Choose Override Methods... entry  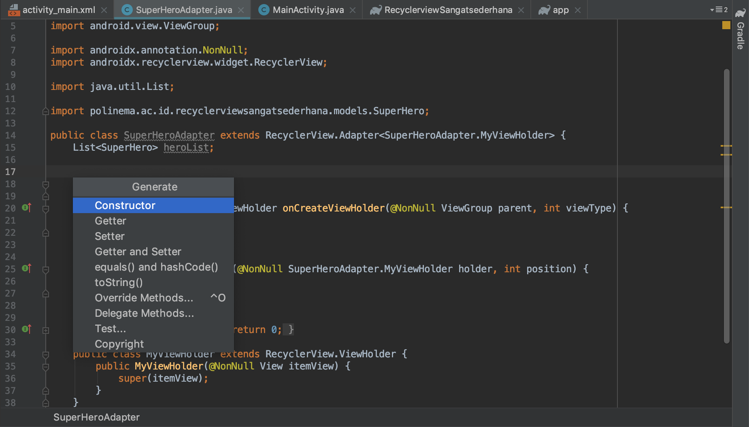(153, 298)
